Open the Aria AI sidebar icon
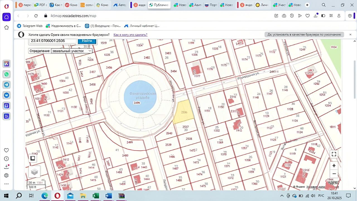This screenshot has width=357, height=201. pyautogui.click(x=6, y=64)
